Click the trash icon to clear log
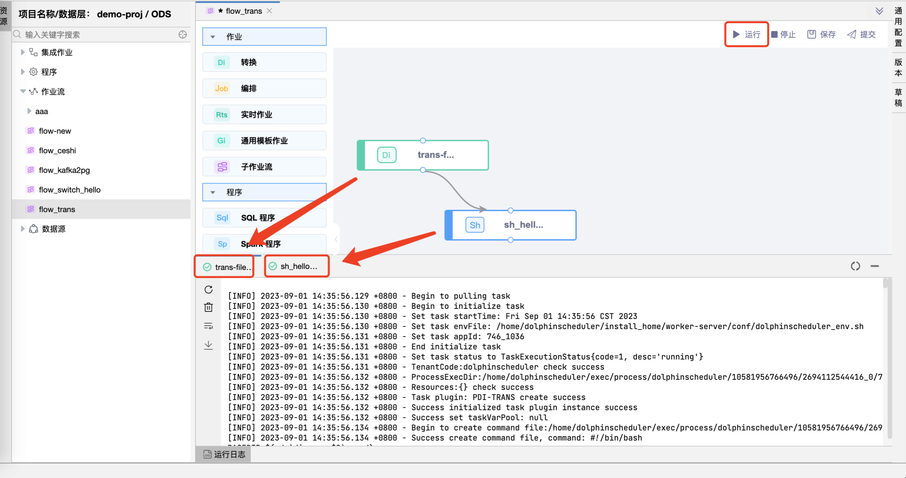Screen dimensions: 906x478 tap(209, 308)
